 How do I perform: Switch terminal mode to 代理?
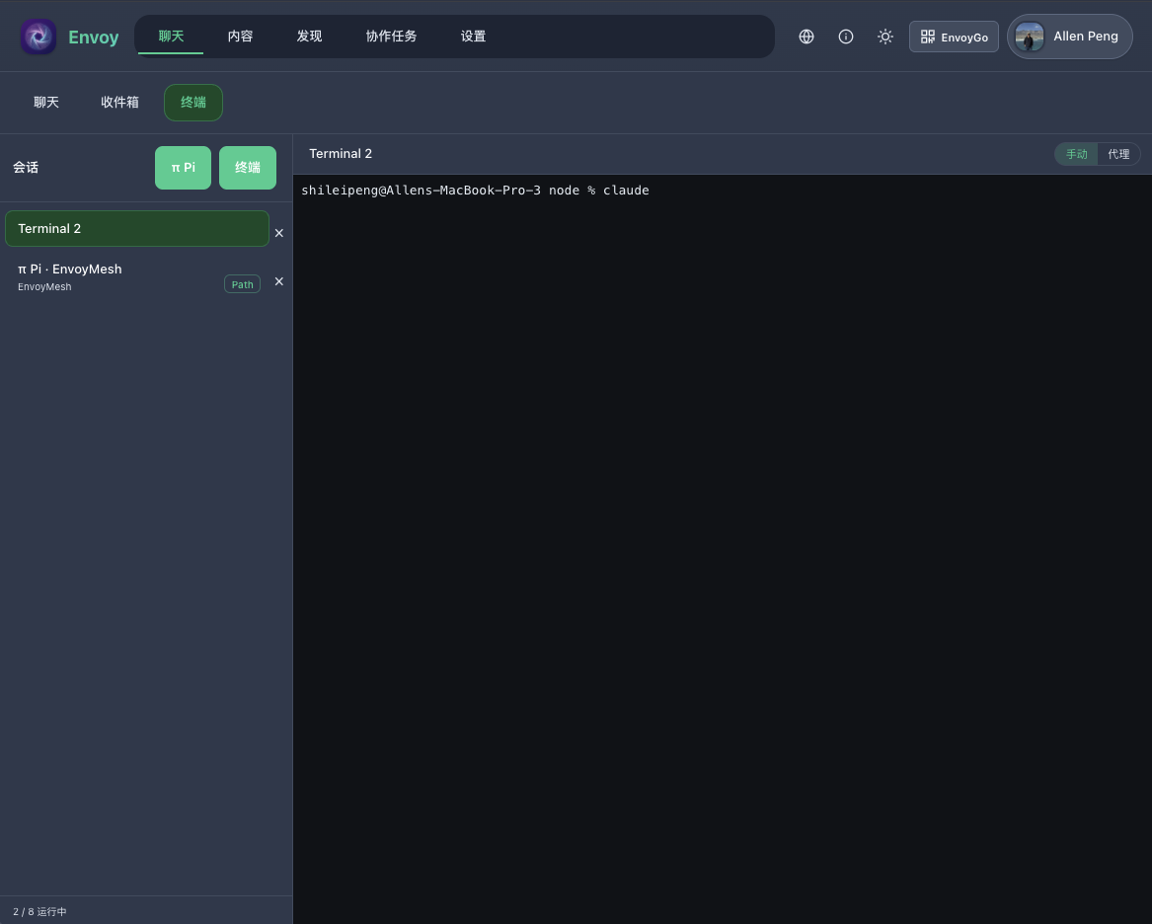click(x=1118, y=154)
